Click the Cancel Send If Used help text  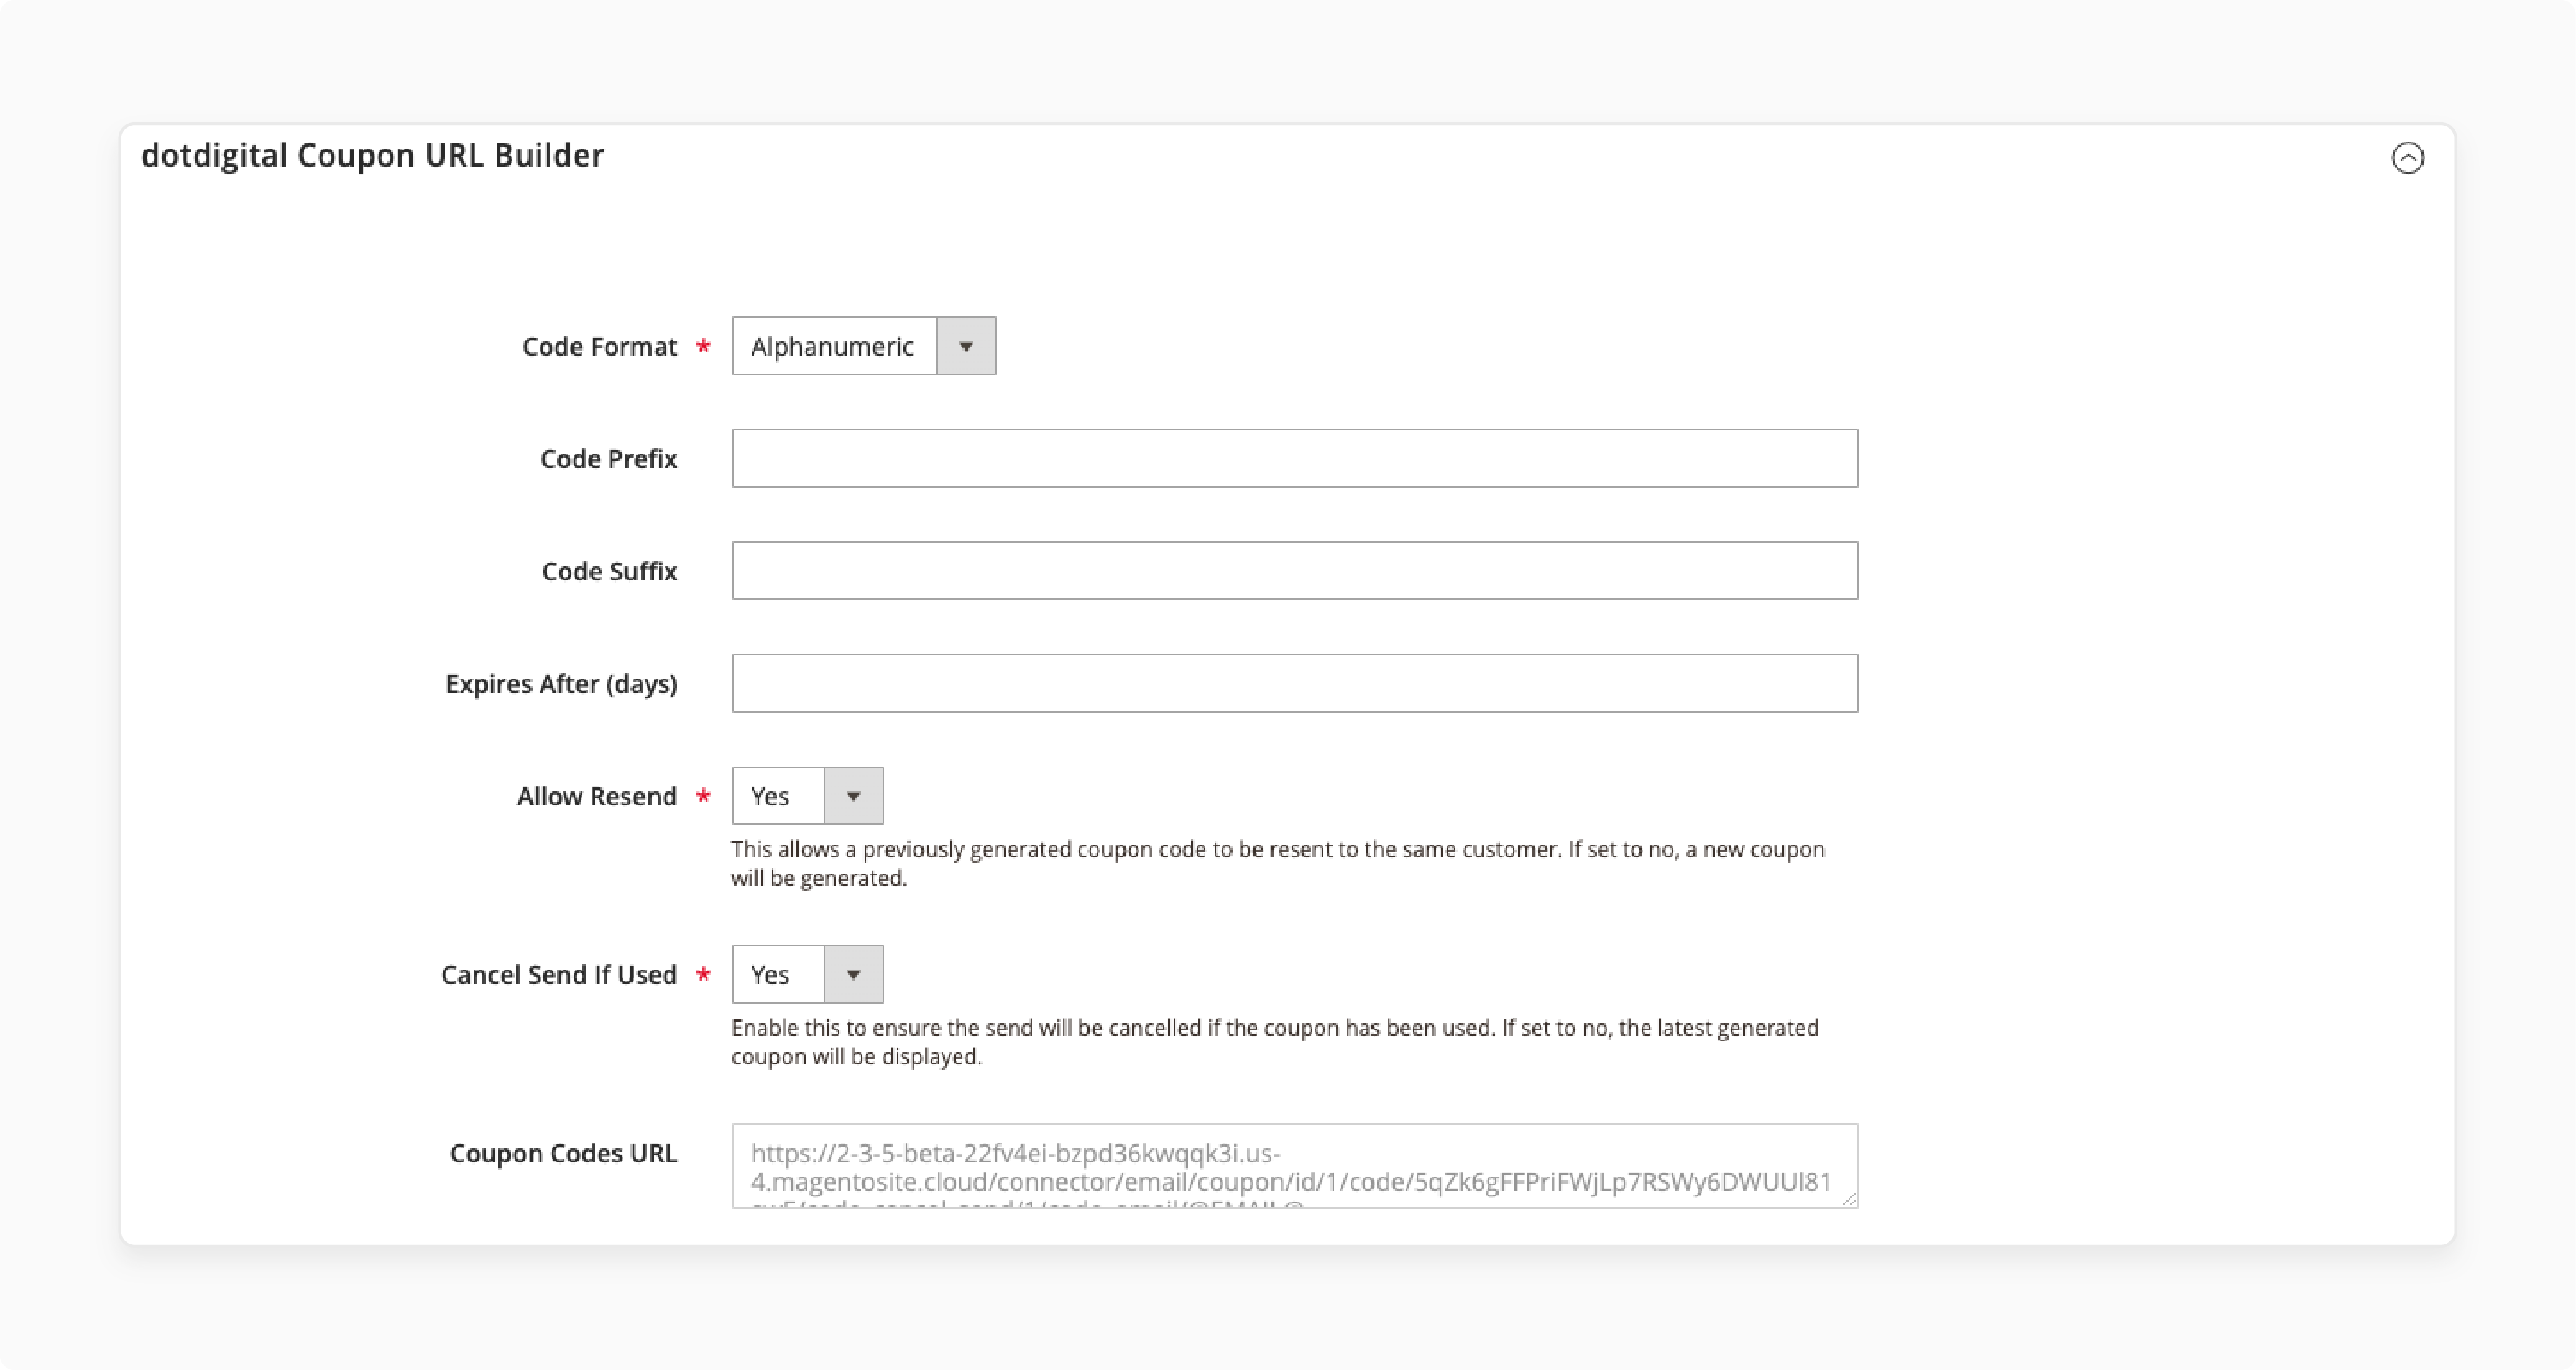(1275, 1042)
